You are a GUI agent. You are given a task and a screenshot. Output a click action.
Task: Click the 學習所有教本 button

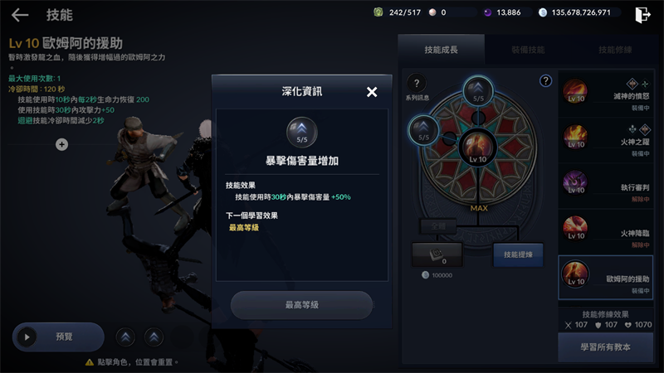pyautogui.click(x=606, y=347)
